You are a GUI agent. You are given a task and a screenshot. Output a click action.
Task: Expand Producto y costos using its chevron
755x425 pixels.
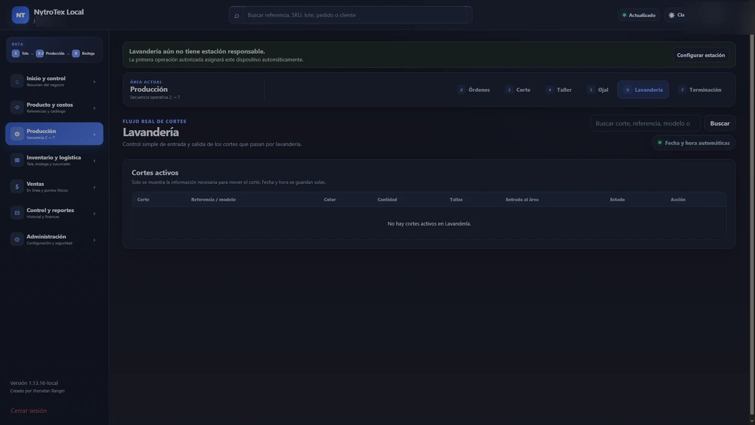(94, 108)
